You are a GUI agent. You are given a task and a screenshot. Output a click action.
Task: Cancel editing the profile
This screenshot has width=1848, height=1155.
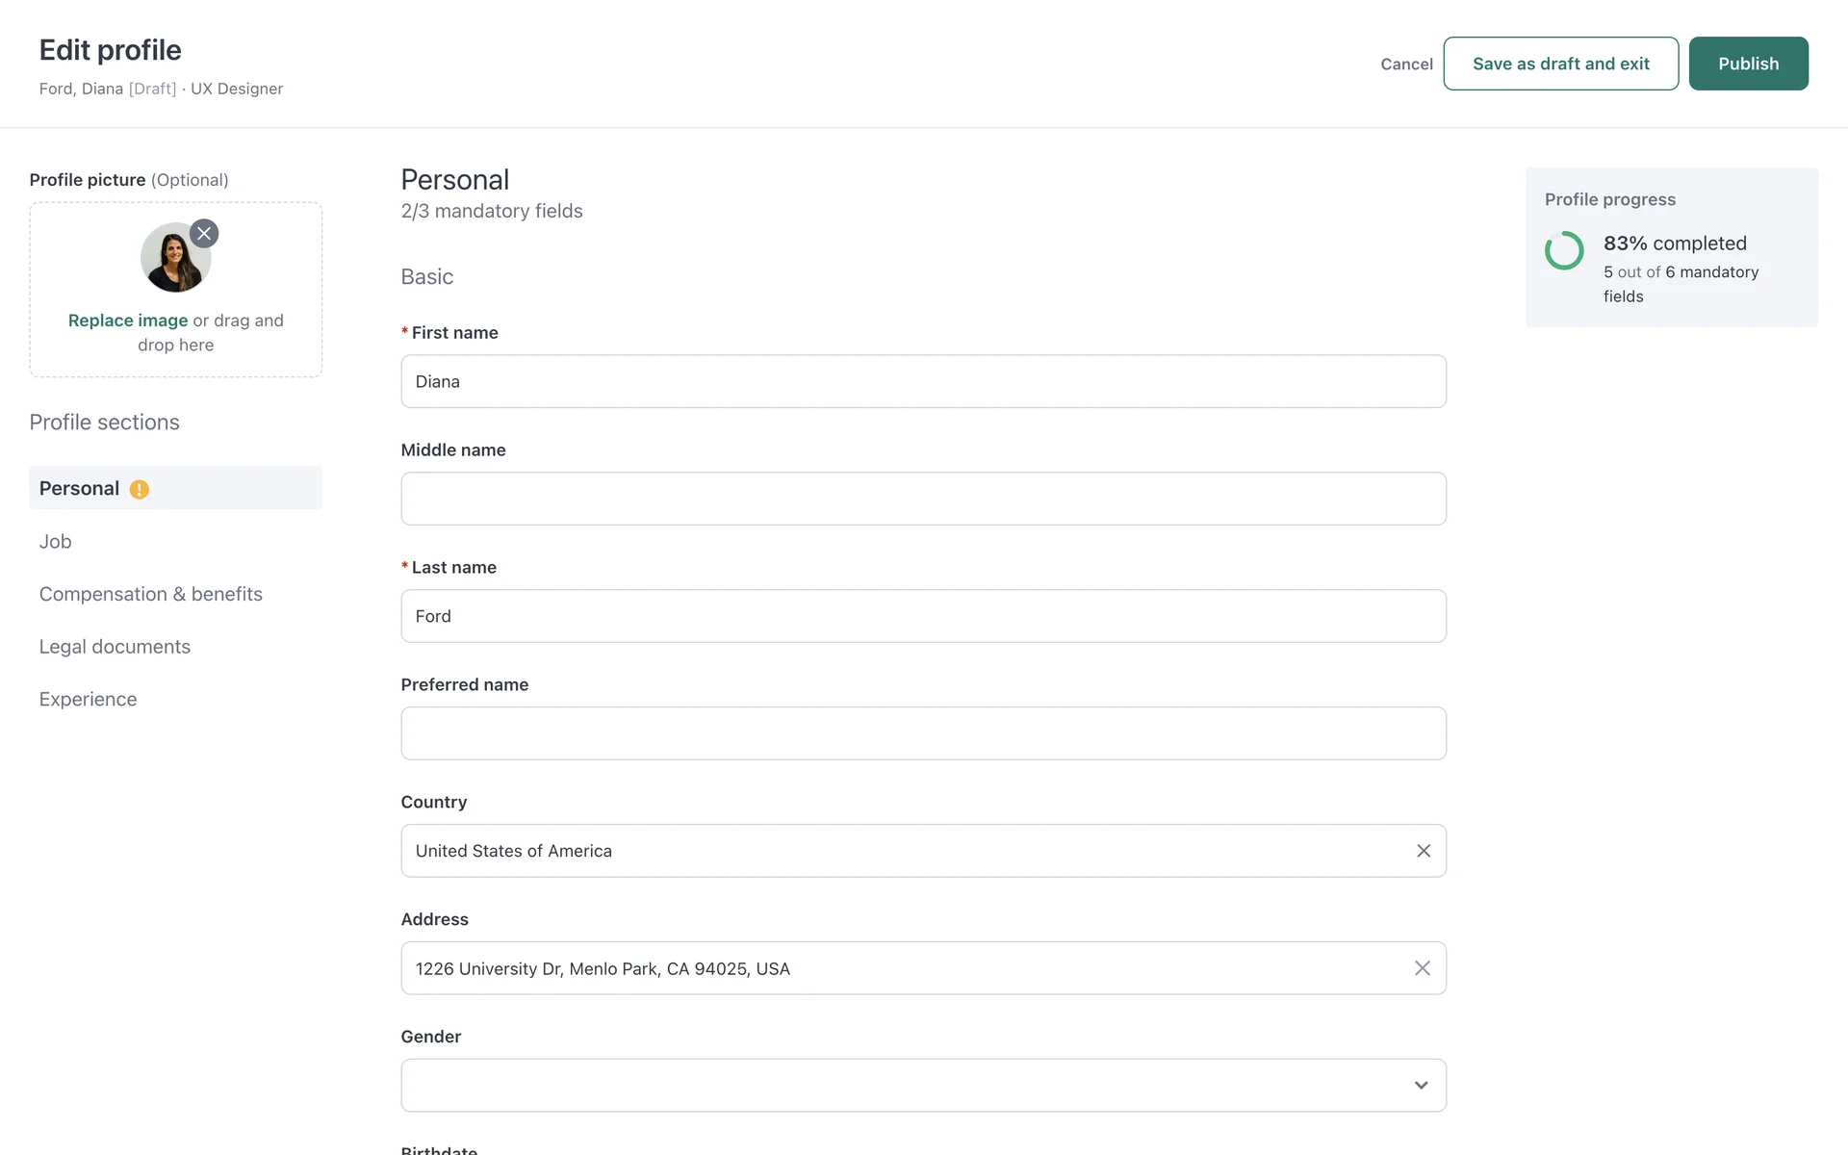[1406, 64]
